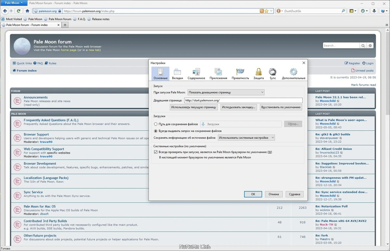Open the Pale Moon application menu button
The width and height of the screenshot is (390, 251).
point(14,3)
